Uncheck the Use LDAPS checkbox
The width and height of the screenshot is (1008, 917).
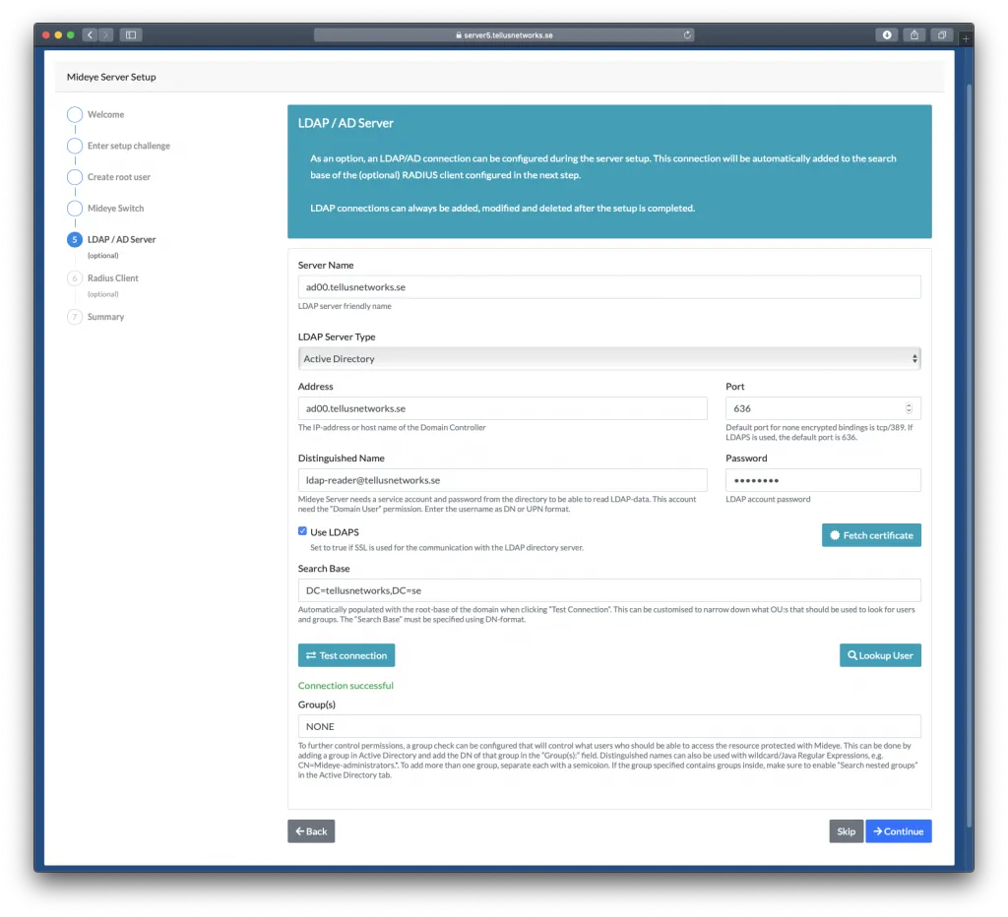point(303,530)
